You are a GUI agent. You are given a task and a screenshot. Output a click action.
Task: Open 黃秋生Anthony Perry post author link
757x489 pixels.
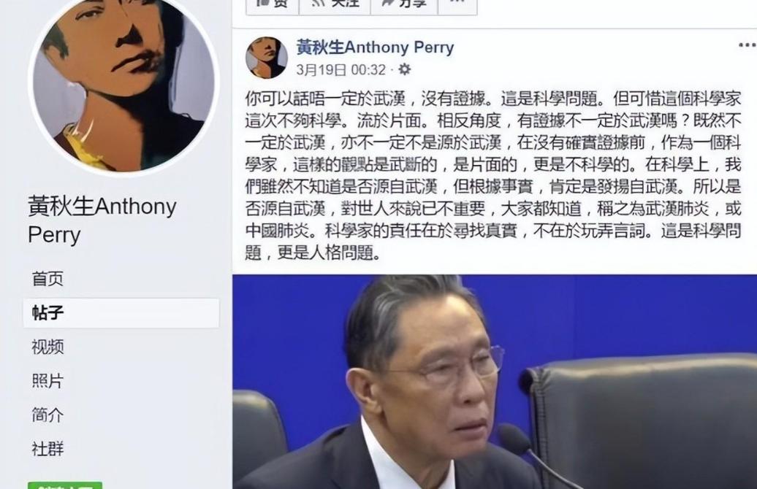375,47
